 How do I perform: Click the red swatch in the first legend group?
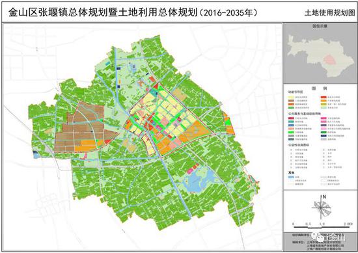(324, 97)
